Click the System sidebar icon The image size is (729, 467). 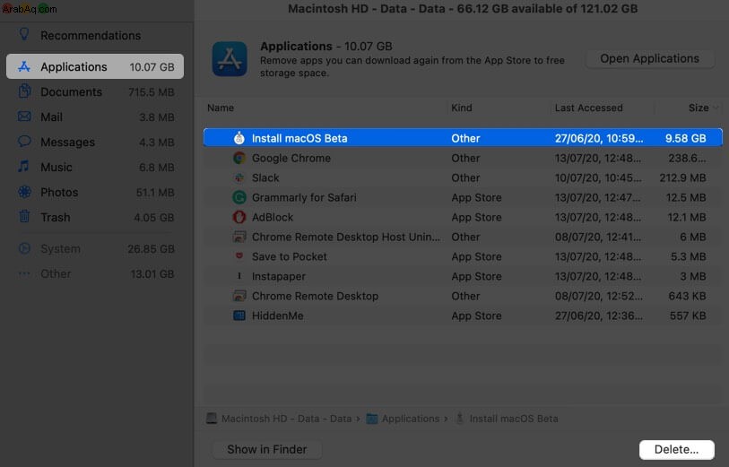click(24, 248)
